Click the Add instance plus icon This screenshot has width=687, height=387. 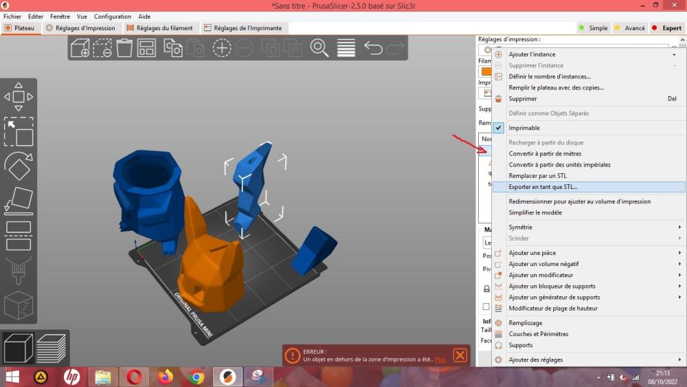tap(222, 47)
